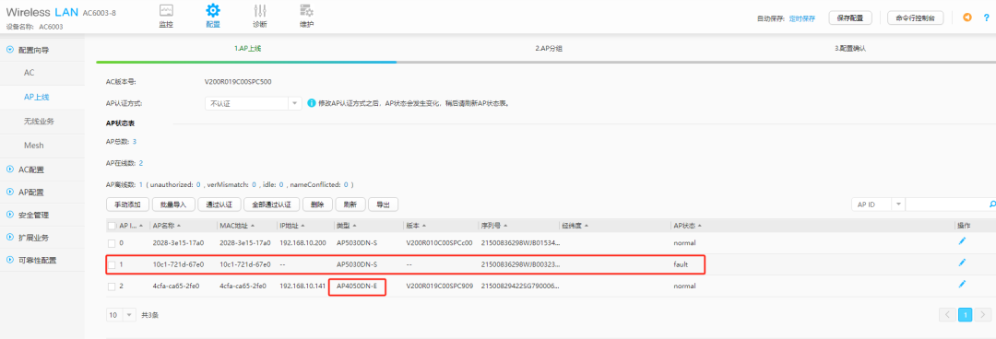
Task: Tick checkbox for AP ID 1 row
Action: point(112,264)
